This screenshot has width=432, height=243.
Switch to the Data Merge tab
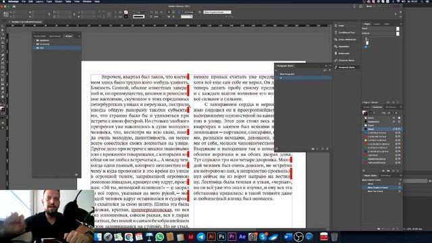click(55, 36)
